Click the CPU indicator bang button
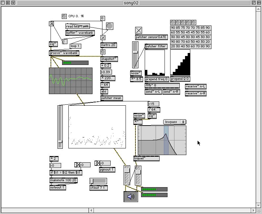This screenshot has width=262, height=214. pos(64,16)
